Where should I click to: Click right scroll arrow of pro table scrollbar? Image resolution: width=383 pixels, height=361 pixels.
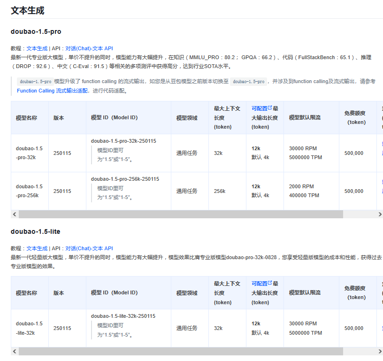click(x=380, y=214)
